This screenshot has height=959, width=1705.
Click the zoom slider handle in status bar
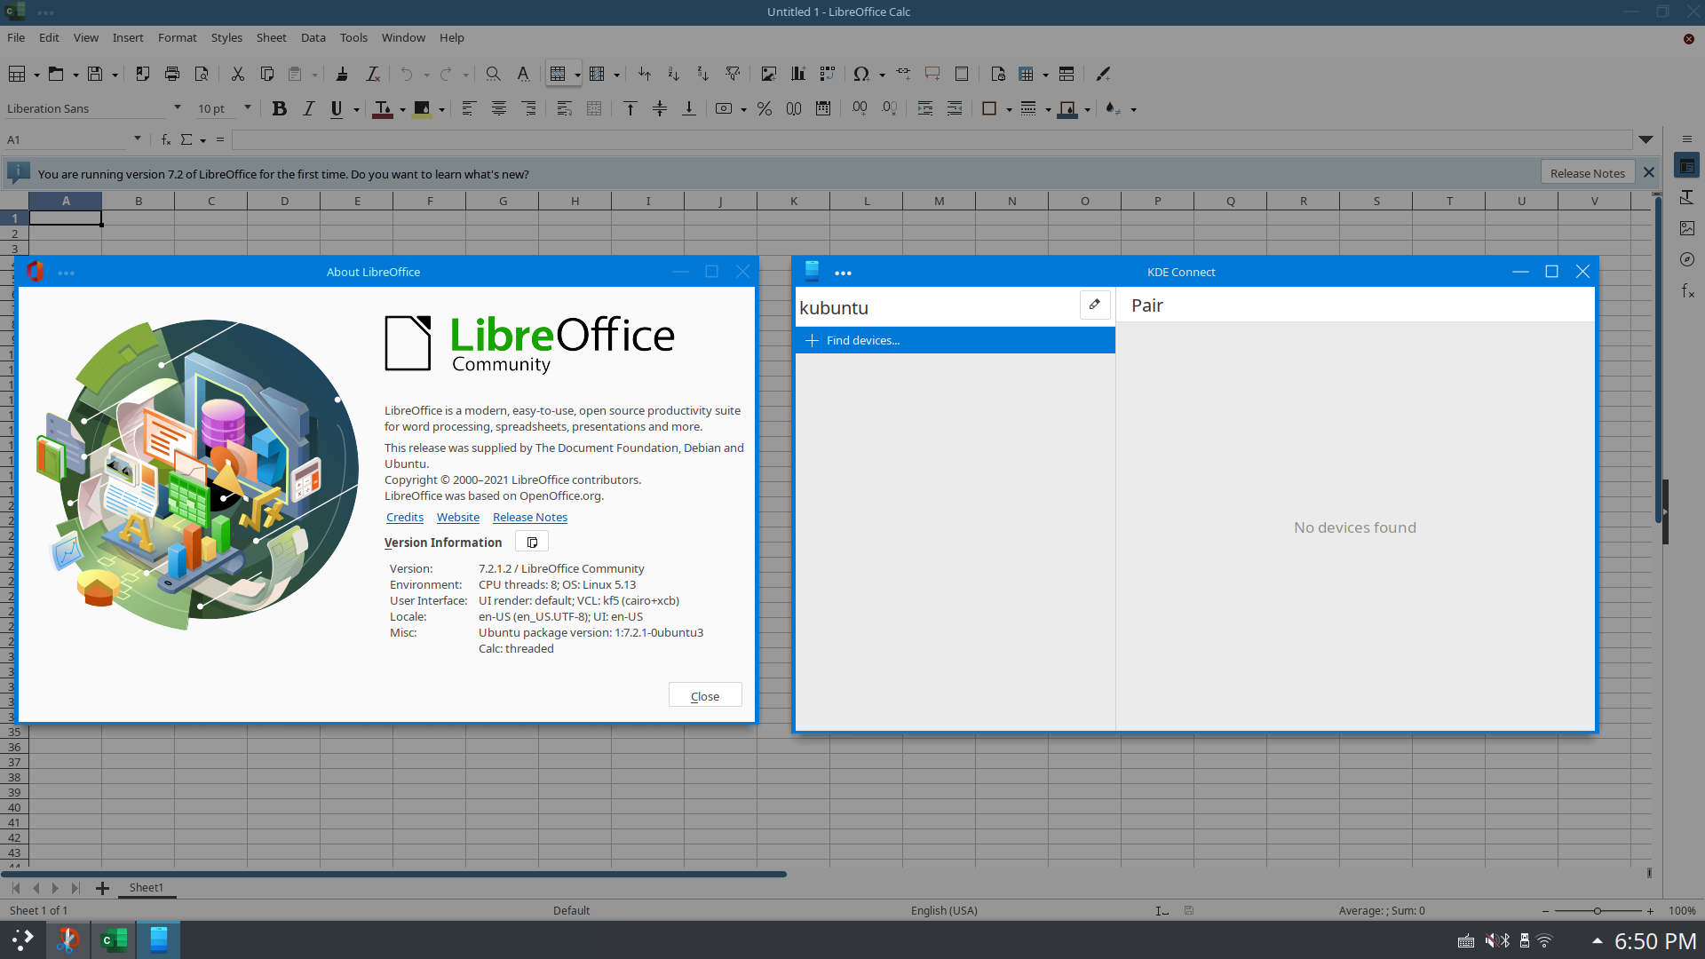(x=1598, y=911)
